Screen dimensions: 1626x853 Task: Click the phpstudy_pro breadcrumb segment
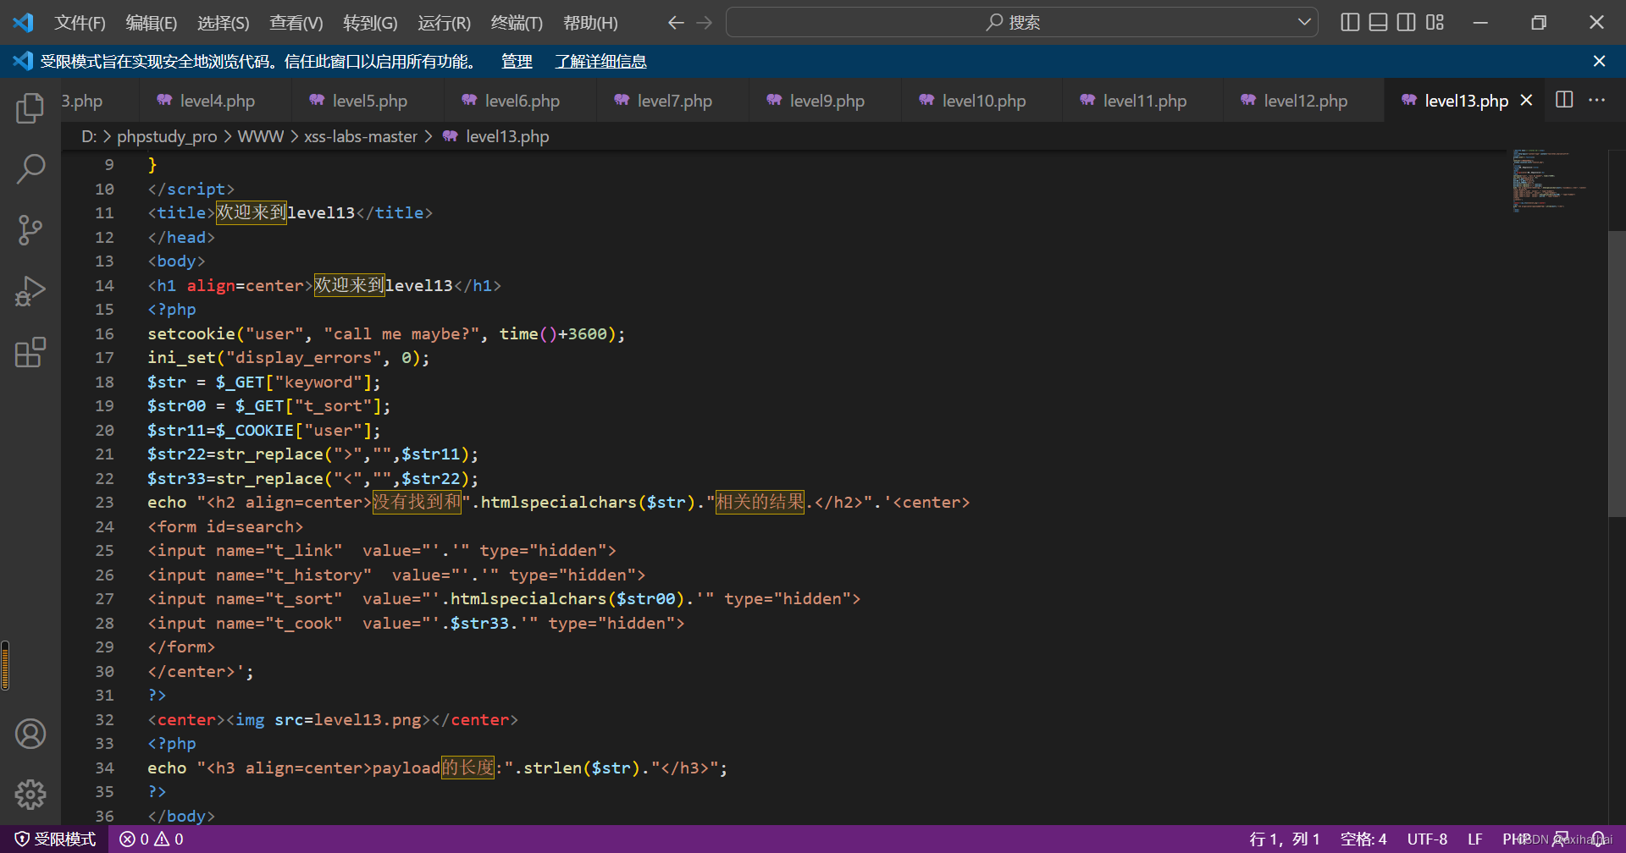(x=167, y=136)
